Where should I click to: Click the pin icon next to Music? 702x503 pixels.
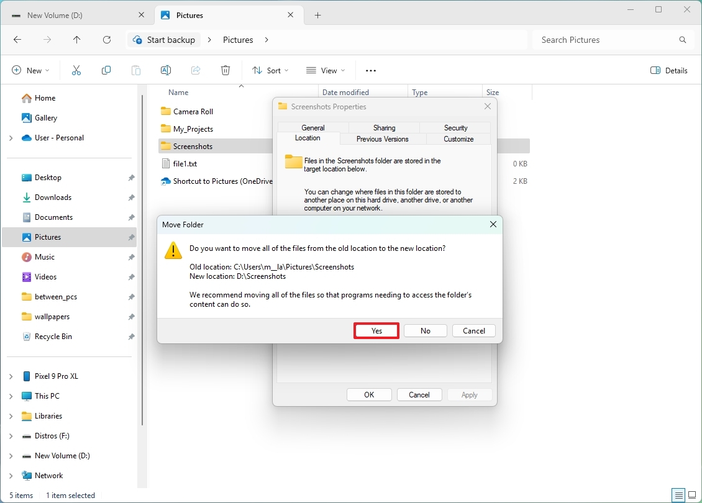click(x=131, y=257)
